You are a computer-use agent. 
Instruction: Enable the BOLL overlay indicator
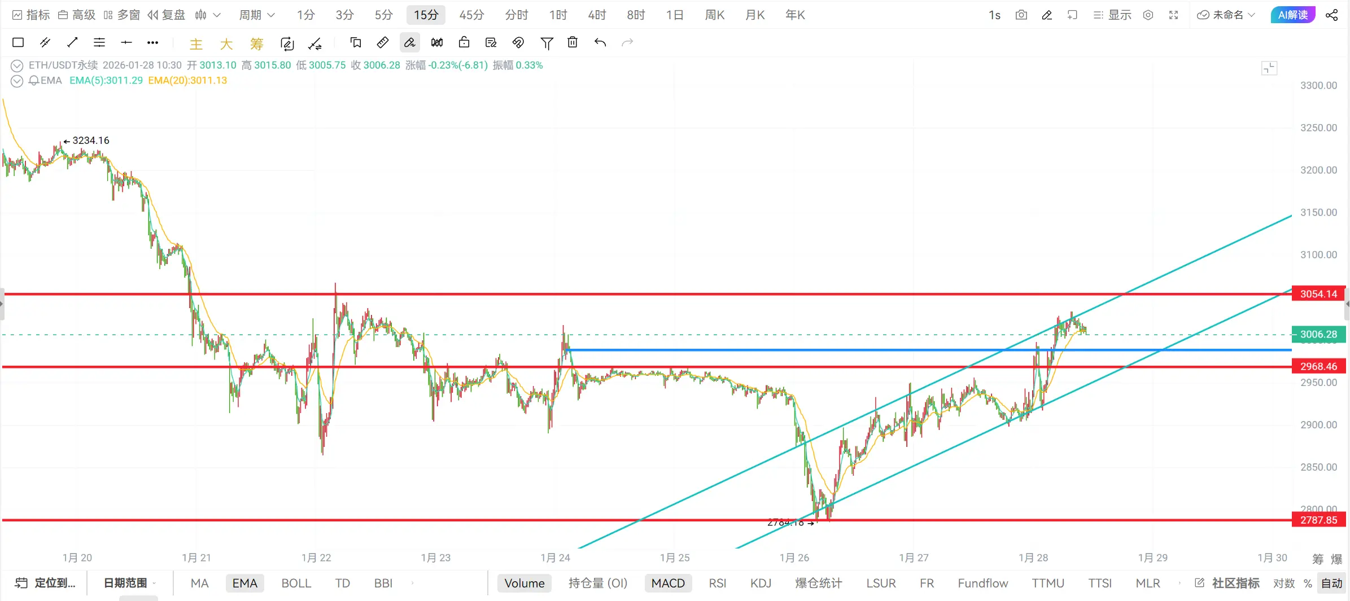pyautogui.click(x=296, y=583)
